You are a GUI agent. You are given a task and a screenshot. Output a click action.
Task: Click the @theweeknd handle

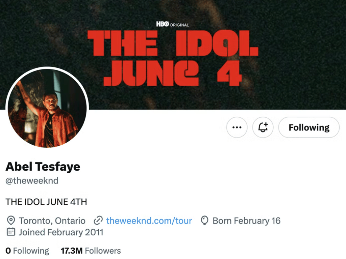point(32,181)
